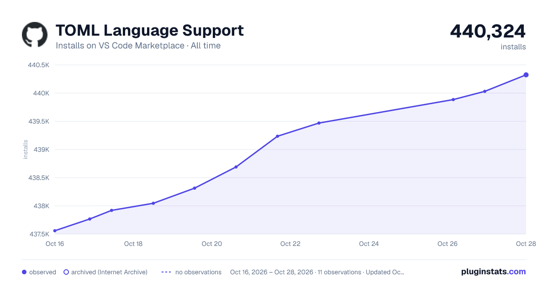The image size is (548, 288).
Task: Select the data point near 439.5K
Action: coord(319,123)
